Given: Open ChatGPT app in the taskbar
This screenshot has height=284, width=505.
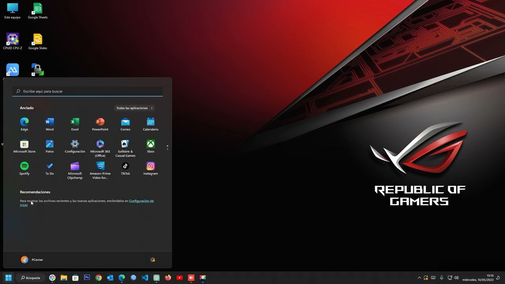Looking at the screenshot, I should click(156, 278).
